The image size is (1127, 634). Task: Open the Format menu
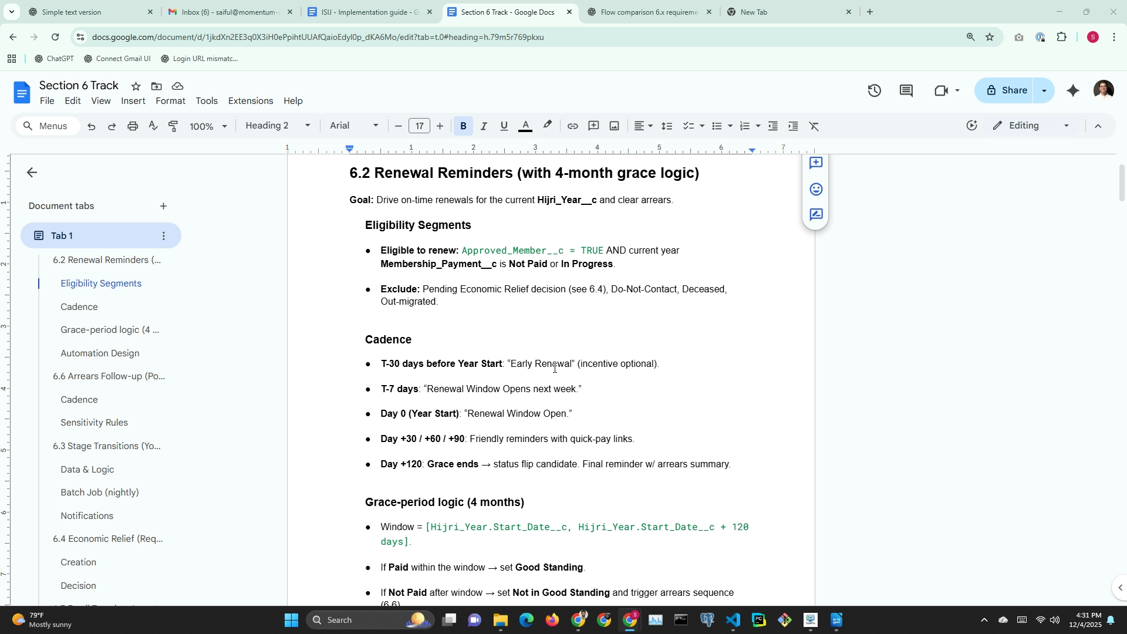pyautogui.click(x=170, y=101)
